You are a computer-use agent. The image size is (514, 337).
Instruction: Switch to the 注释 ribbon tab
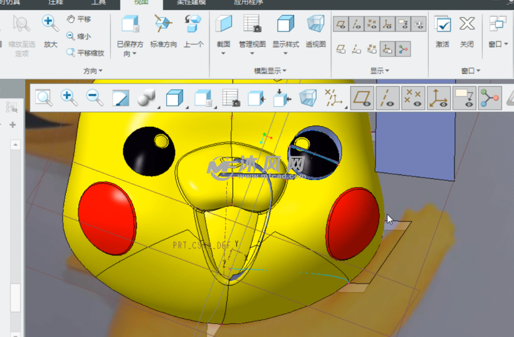click(x=56, y=3)
